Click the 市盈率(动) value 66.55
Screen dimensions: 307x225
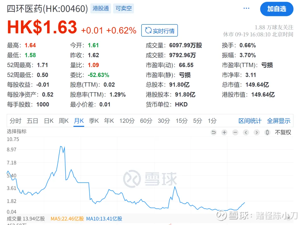[x=186, y=65]
